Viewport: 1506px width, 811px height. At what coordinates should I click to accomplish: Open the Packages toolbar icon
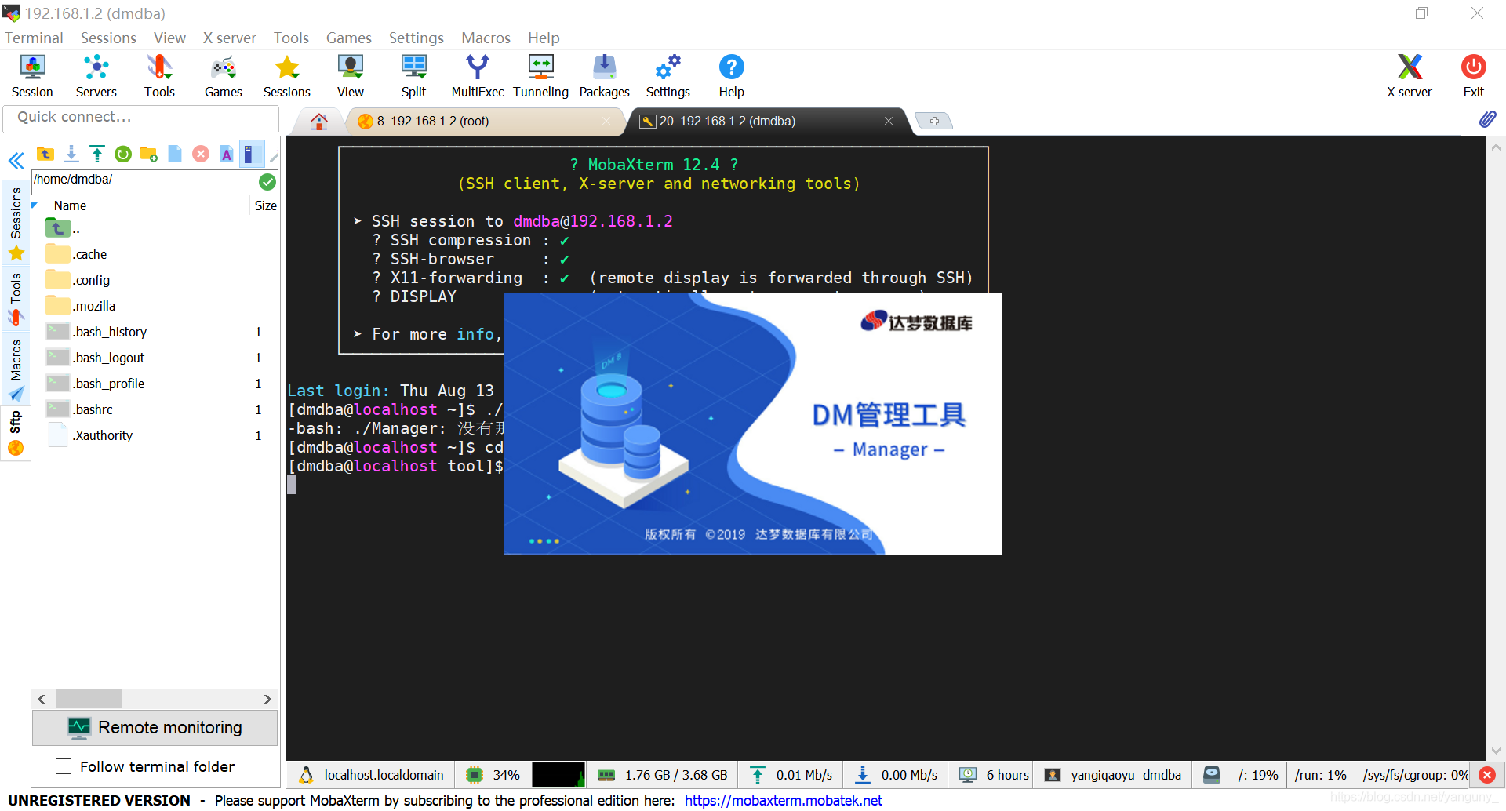pyautogui.click(x=604, y=76)
